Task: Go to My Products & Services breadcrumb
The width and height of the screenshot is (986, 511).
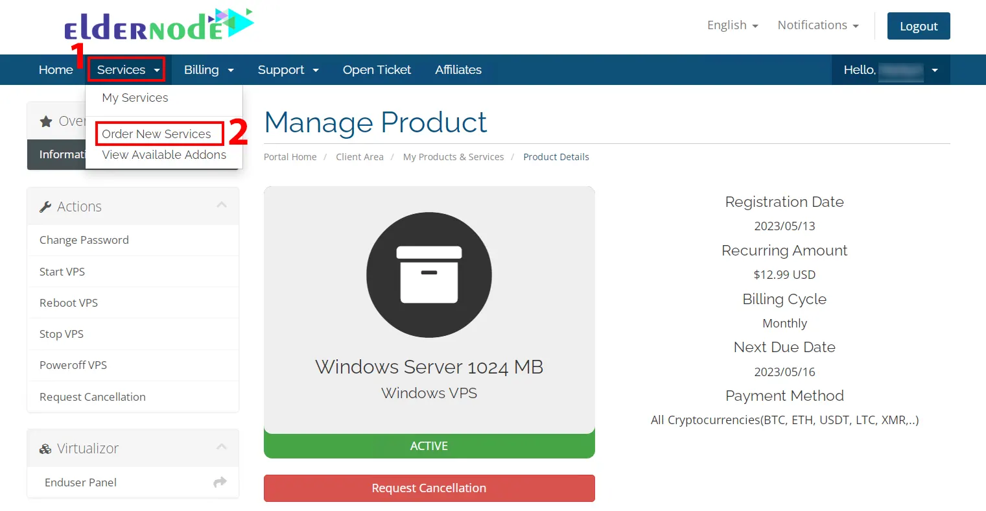Action: pyautogui.click(x=453, y=157)
